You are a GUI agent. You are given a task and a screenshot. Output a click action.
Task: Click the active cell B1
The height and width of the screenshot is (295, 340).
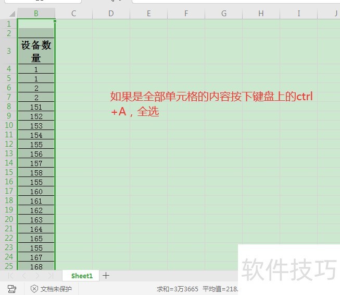click(x=36, y=23)
